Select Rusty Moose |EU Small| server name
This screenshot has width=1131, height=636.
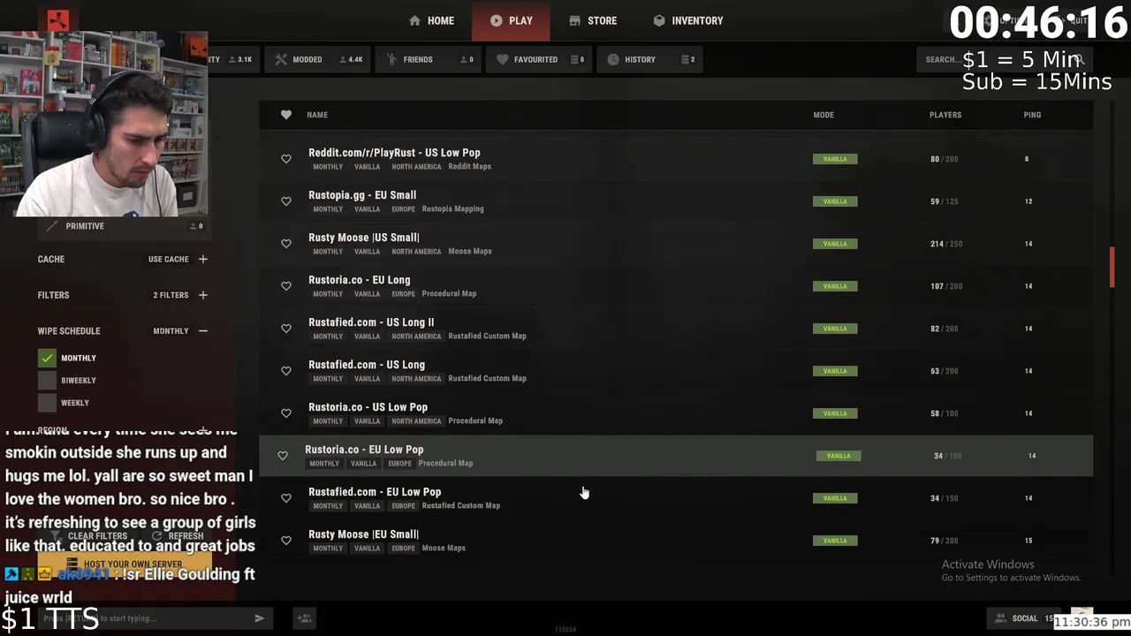pyautogui.click(x=364, y=534)
